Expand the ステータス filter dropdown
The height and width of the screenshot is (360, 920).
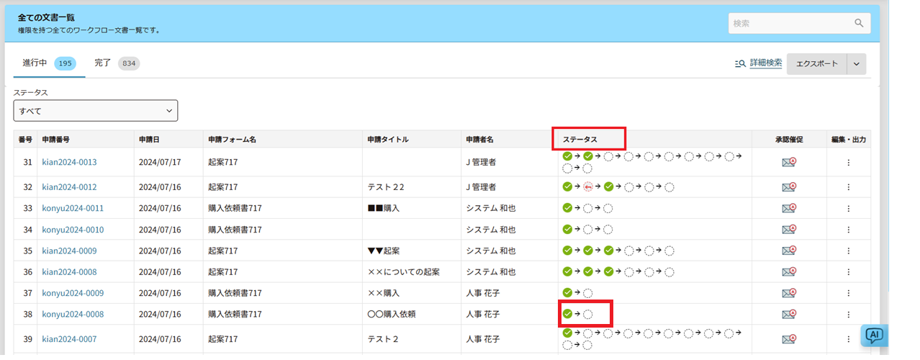pyautogui.click(x=96, y=111)
